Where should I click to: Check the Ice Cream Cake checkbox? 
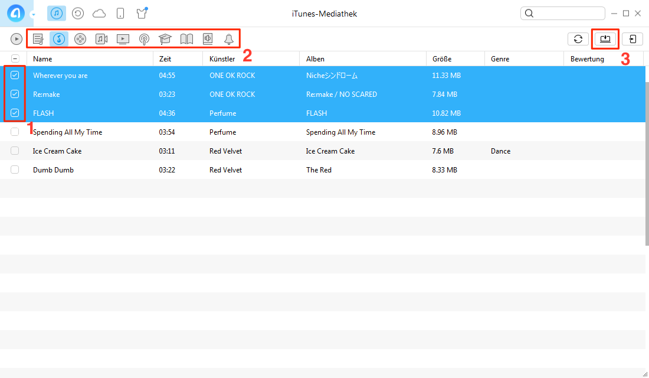pyautogui.click(x=15, y=151)
